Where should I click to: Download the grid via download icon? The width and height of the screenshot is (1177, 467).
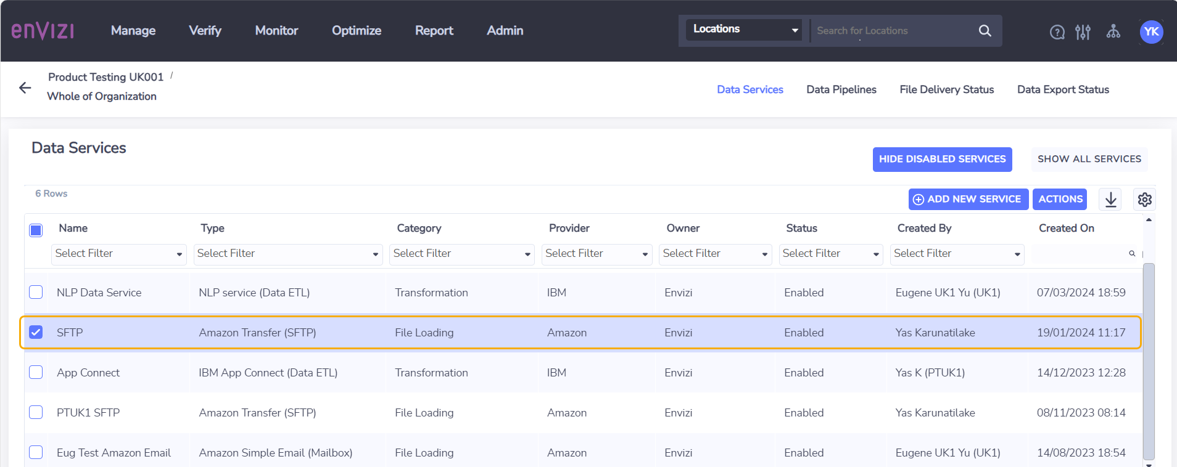point(1111,199)
